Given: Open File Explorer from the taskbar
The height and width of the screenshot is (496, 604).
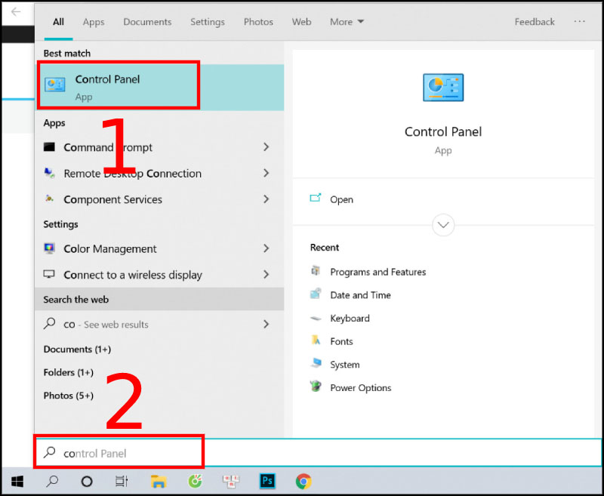Looking at the screenshot, I should pos(158,481).
